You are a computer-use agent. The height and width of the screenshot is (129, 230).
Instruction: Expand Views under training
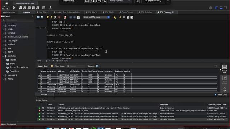(x=5, y=64)
